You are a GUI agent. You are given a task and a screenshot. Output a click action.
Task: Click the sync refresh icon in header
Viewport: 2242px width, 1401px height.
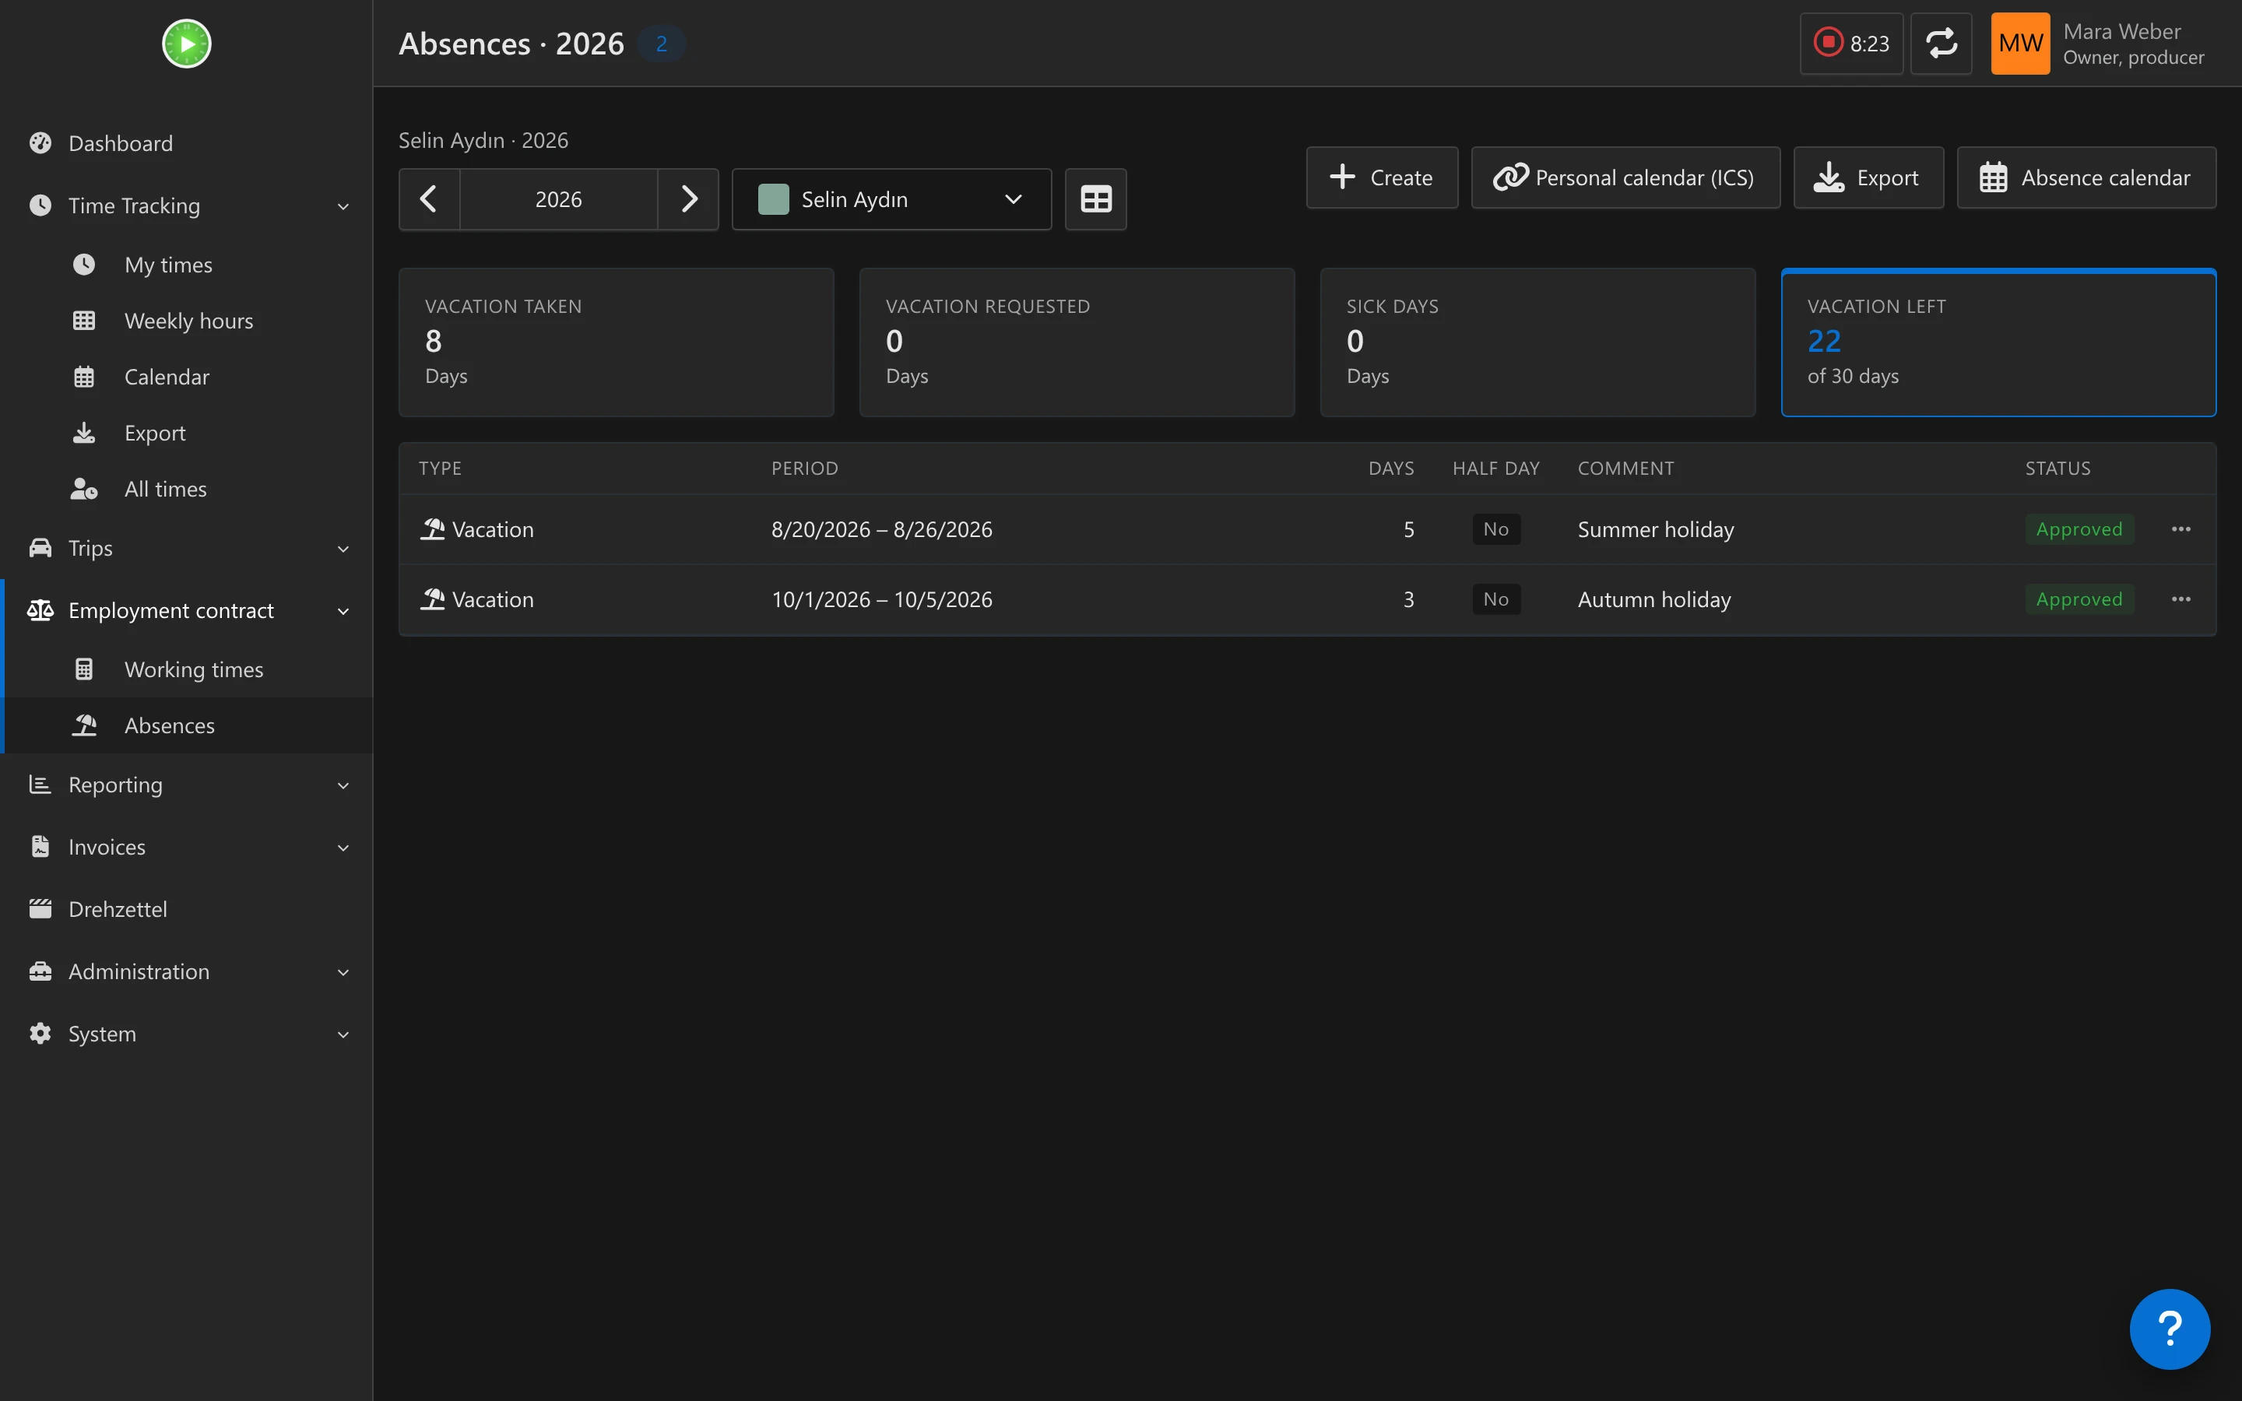point(1941,44)
